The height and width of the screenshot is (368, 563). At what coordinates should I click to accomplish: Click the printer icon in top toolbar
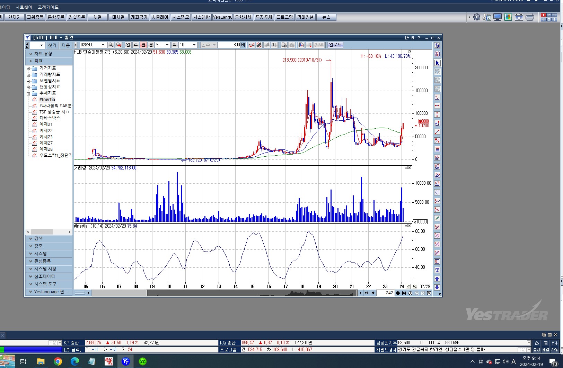coord(530,17)
